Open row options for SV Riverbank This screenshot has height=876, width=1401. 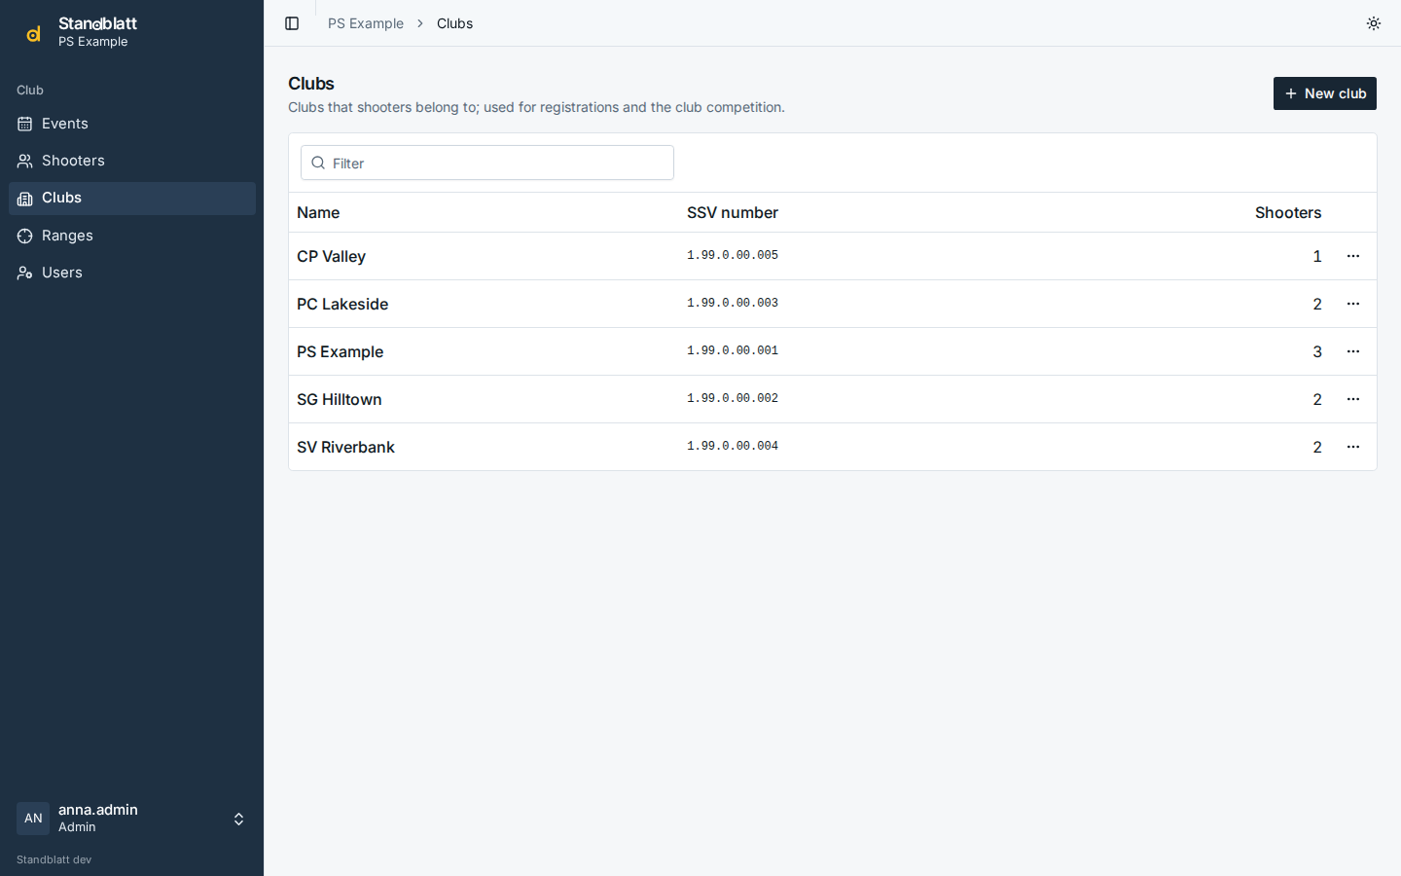pos(1352,447)
